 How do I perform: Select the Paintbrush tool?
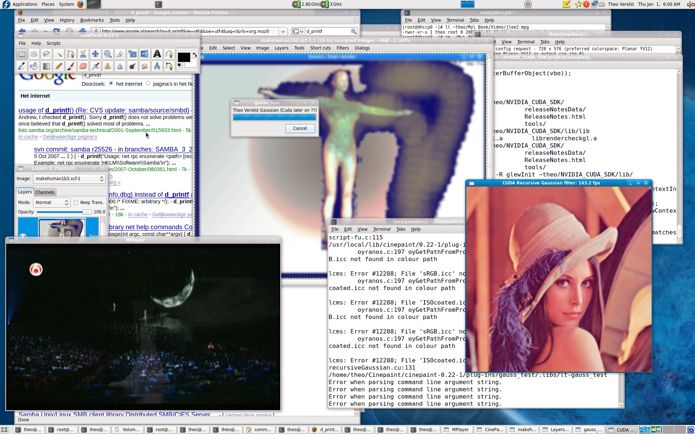point(71,66)
